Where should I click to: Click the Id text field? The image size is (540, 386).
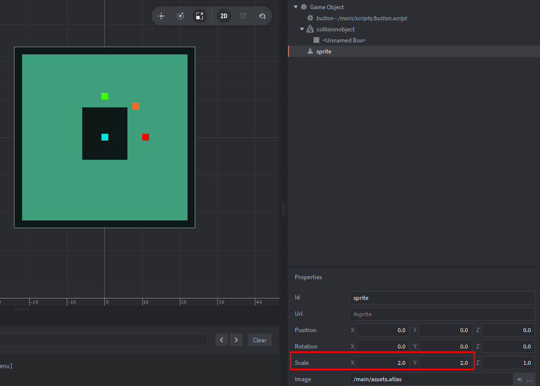(441, 298)
